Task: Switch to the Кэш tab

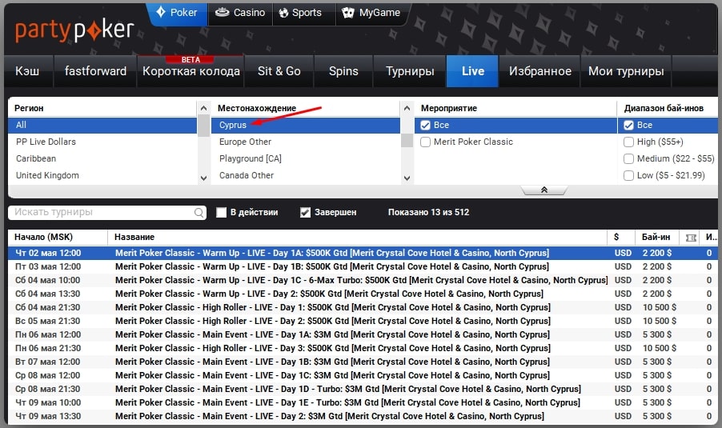Action: 28,71
